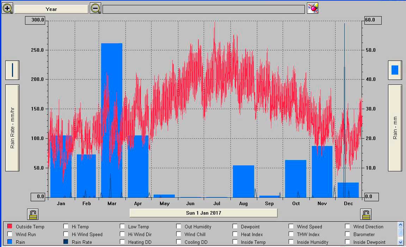Click the empty text field at top
406x247 pixels.
coord(204,9)
